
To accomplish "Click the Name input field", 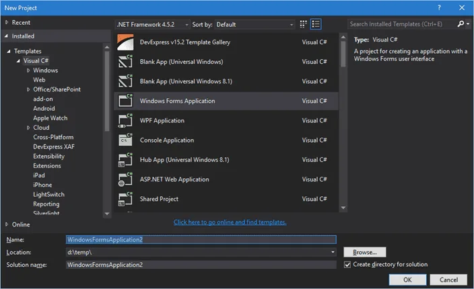I will pyautogui.click(x=201, y=239).
